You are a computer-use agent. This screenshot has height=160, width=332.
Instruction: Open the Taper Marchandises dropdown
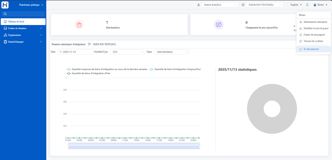[x=172, y=52]
